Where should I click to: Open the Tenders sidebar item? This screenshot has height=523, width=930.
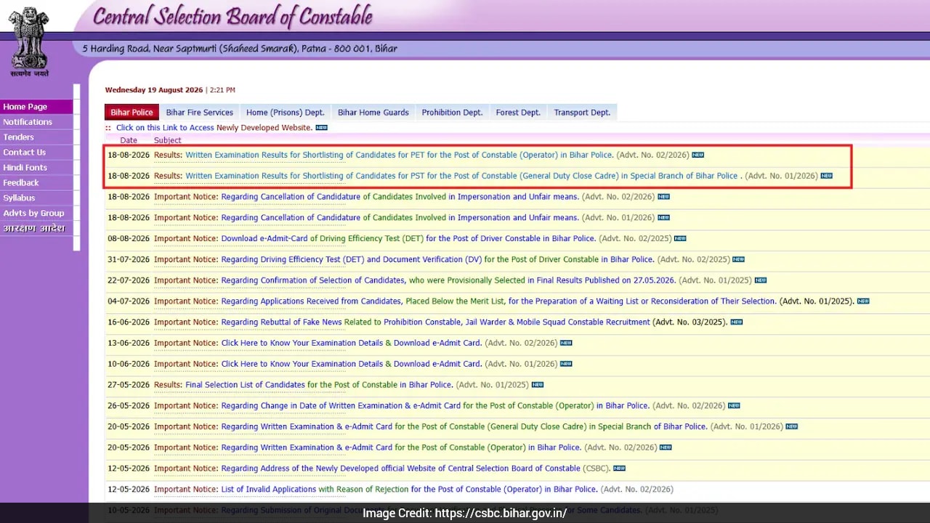[36, 137]
